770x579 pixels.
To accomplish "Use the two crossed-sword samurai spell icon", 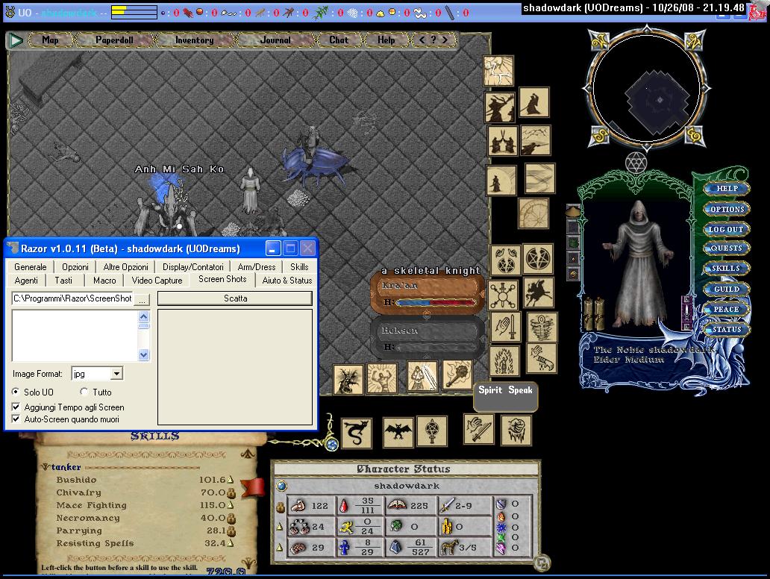I will point(502,141).
